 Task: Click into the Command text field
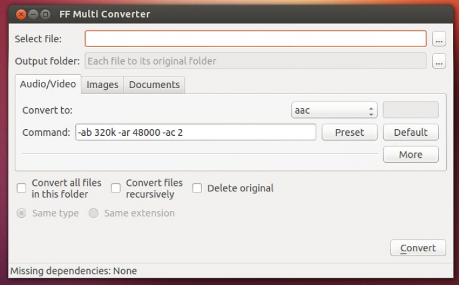point(195,132)
